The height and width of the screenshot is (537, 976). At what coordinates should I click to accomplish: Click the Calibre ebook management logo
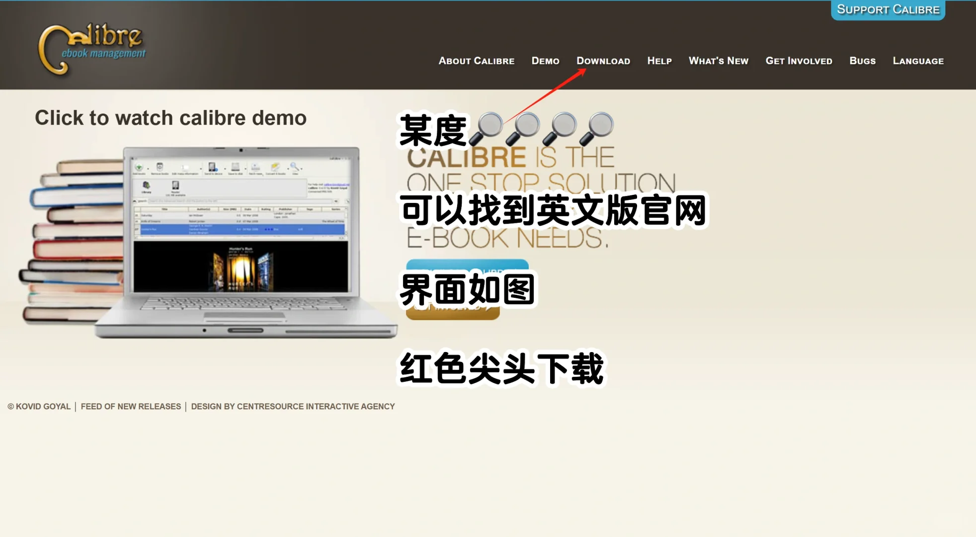[x=92, y=50]
